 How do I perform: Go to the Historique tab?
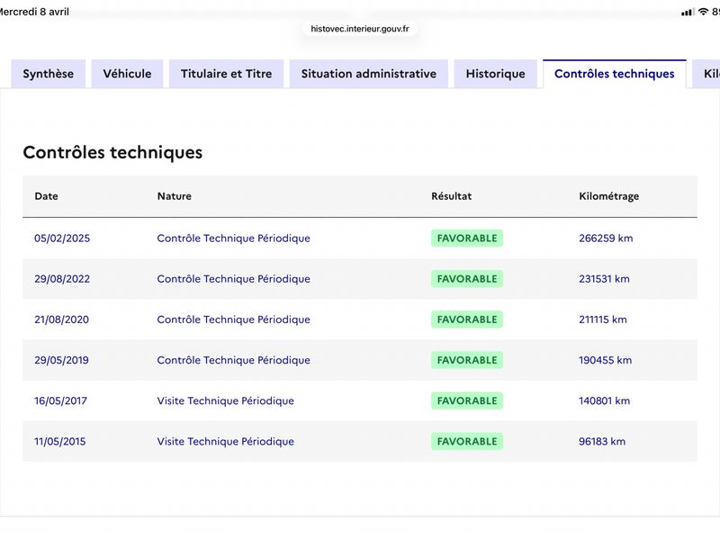pos(495,74)
